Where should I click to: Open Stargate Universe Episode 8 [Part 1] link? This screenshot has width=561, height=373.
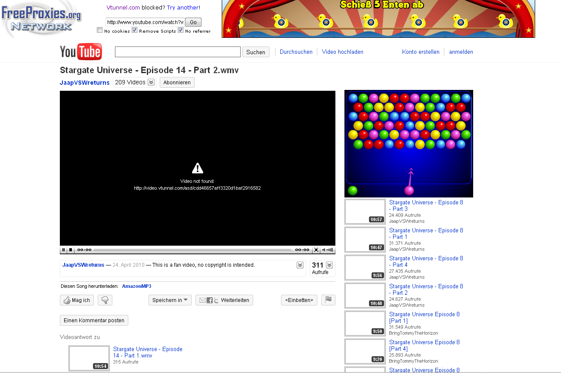pyautogui.click(x=425, y=318)
